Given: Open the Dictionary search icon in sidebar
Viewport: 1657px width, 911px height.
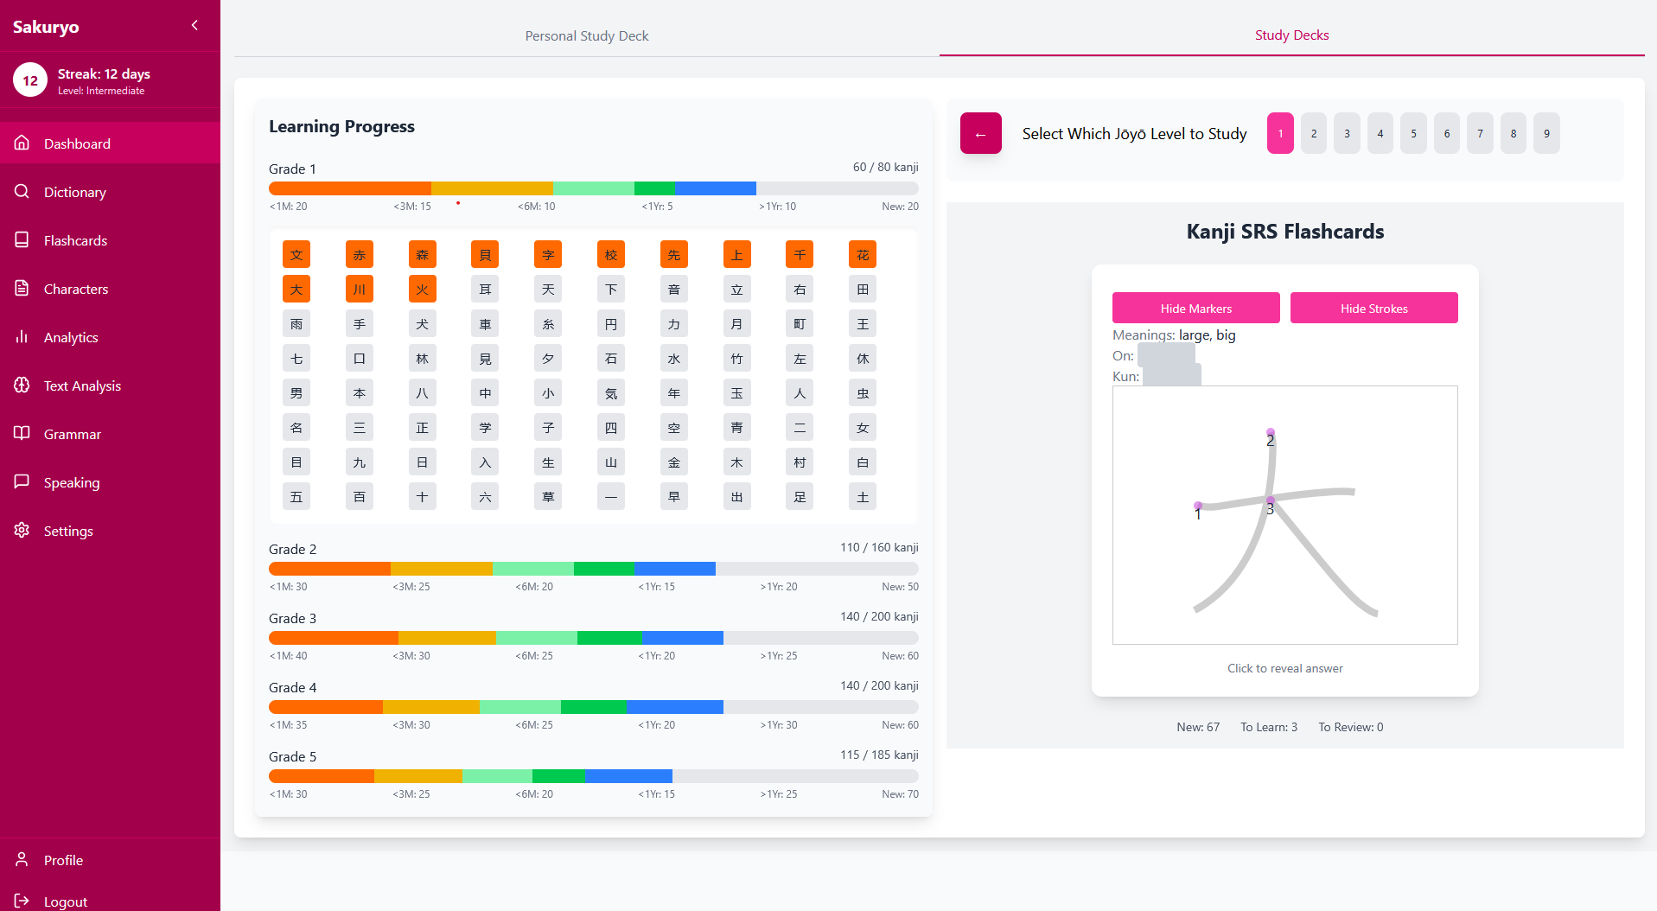Looking at the screenshot, I should click(22, 192).
